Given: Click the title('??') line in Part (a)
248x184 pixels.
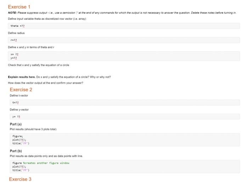Looking at the screenshot, I should (21, 143).
